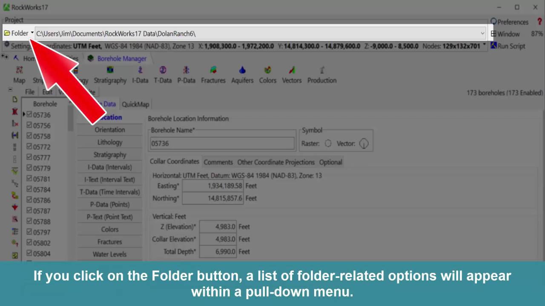Open the P-Data ribbon icon
The height and width of the screenshot is (306, 545).
186,74
